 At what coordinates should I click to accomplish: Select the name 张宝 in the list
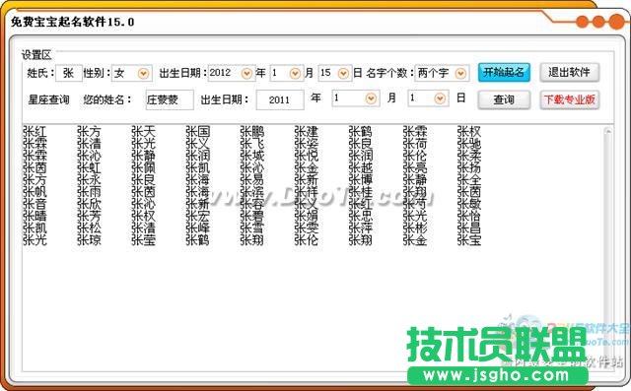tap(469, 240)
